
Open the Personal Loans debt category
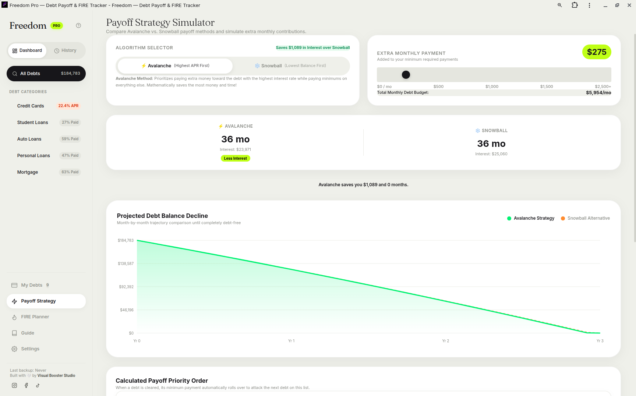pos(46,156)
